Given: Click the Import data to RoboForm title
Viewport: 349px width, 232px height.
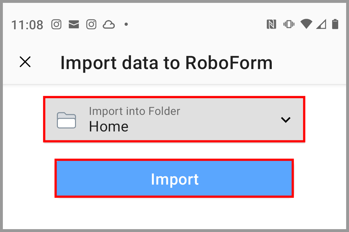Looking at the screenshot, I should pyautogui.click(x=166, y=63).
